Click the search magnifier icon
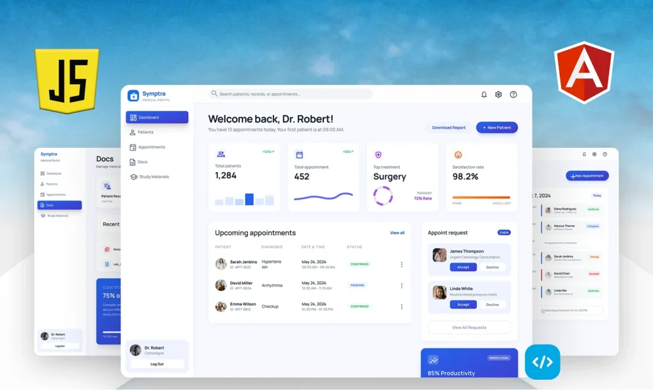 [214, 94]
